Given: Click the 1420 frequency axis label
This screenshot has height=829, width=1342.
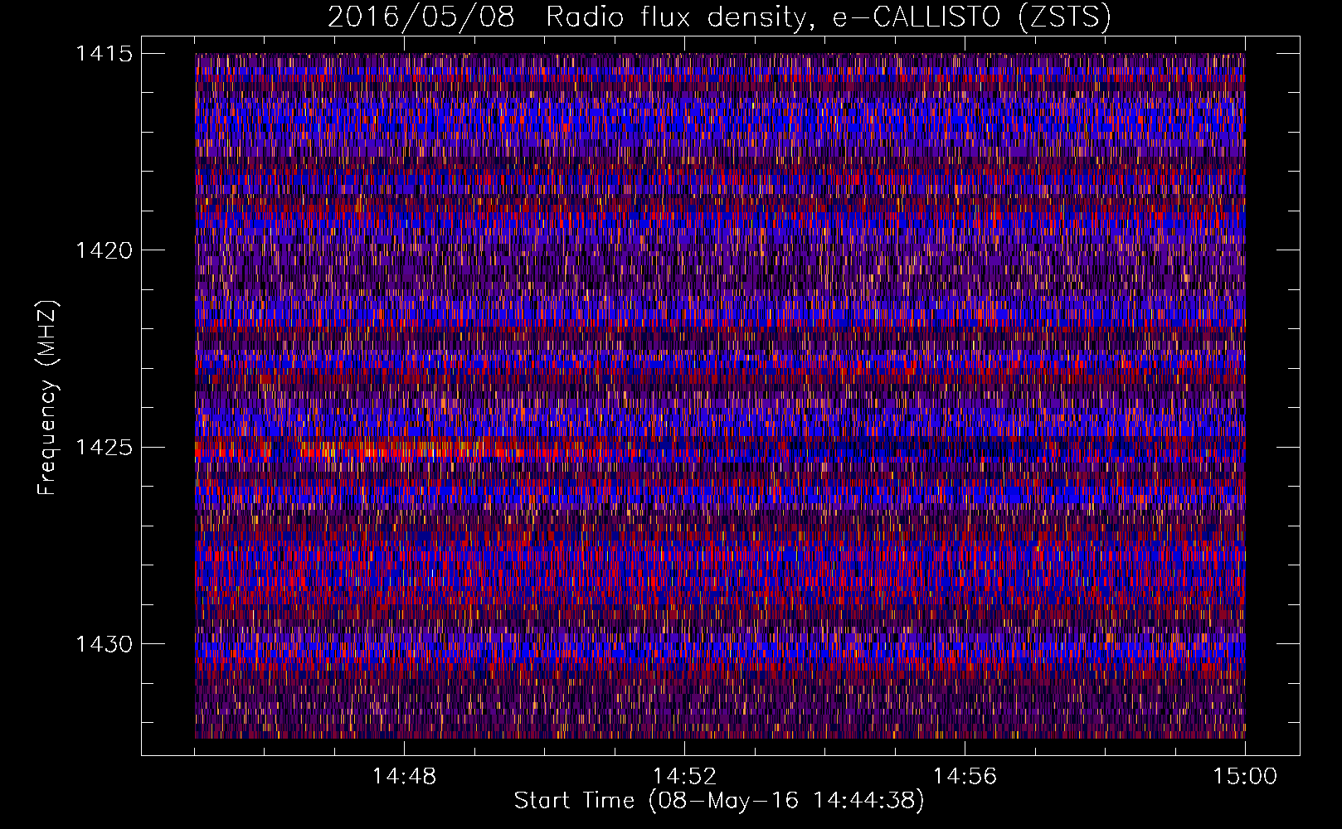Looking at the screenshot, I should coord(104,250).
